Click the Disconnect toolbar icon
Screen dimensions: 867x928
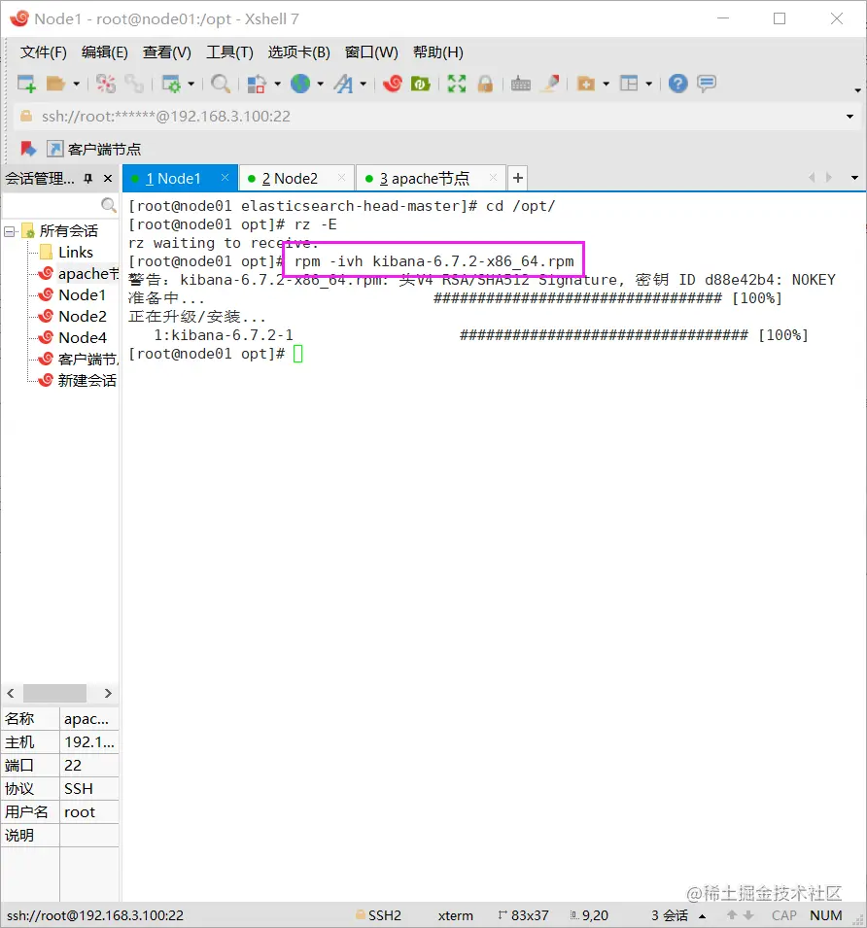(106, 84)
